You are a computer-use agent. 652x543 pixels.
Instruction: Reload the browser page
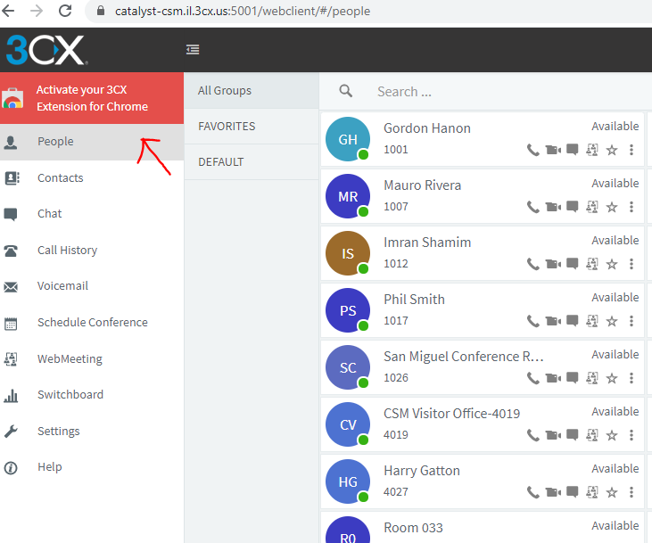point(65,11)
